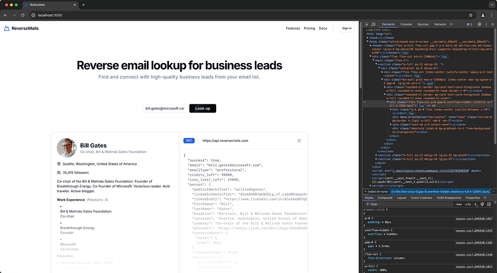The image size is (497, 273).
Task: Switch to the Sources tab
Action: [423, 24]
